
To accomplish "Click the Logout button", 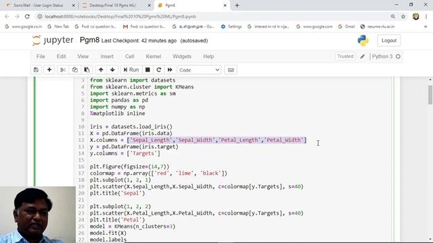I will (x=389, y=40).
